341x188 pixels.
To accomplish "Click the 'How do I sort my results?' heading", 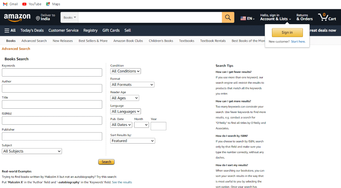I will pos(232,165).
